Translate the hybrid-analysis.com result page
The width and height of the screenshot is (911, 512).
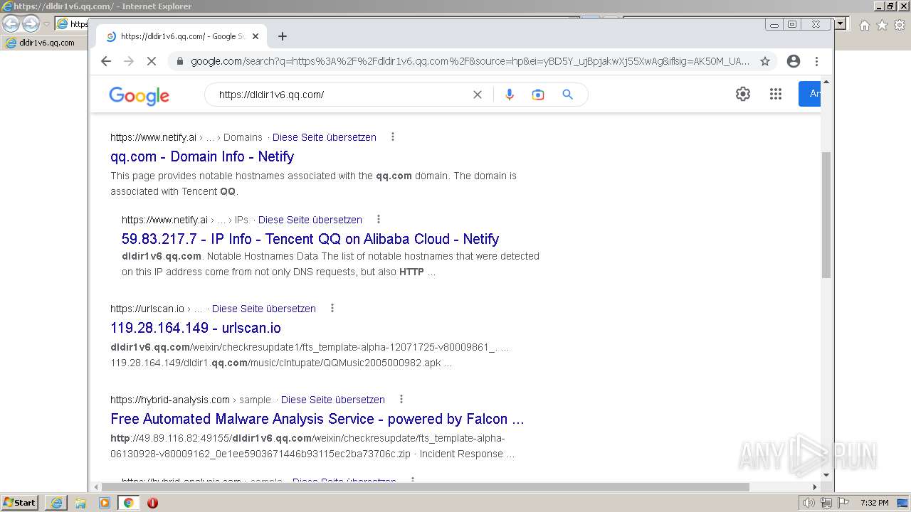(x=333, y=400)
